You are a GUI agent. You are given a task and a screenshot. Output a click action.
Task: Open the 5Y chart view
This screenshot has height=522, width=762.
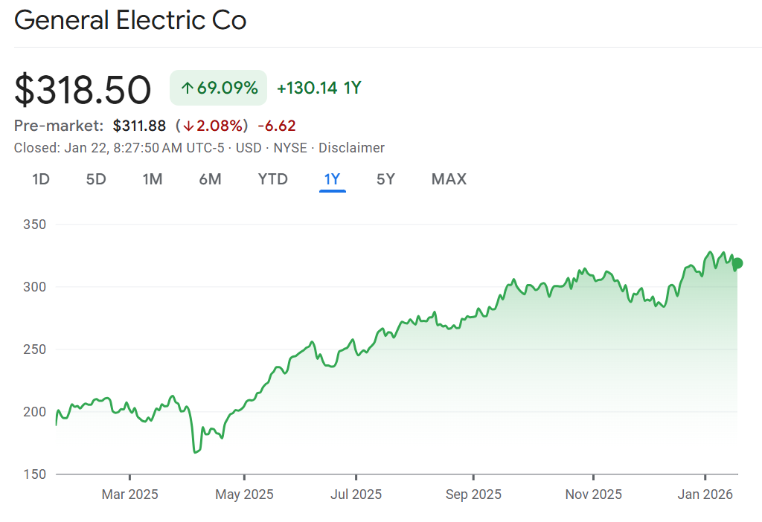[x=385, y=179]
